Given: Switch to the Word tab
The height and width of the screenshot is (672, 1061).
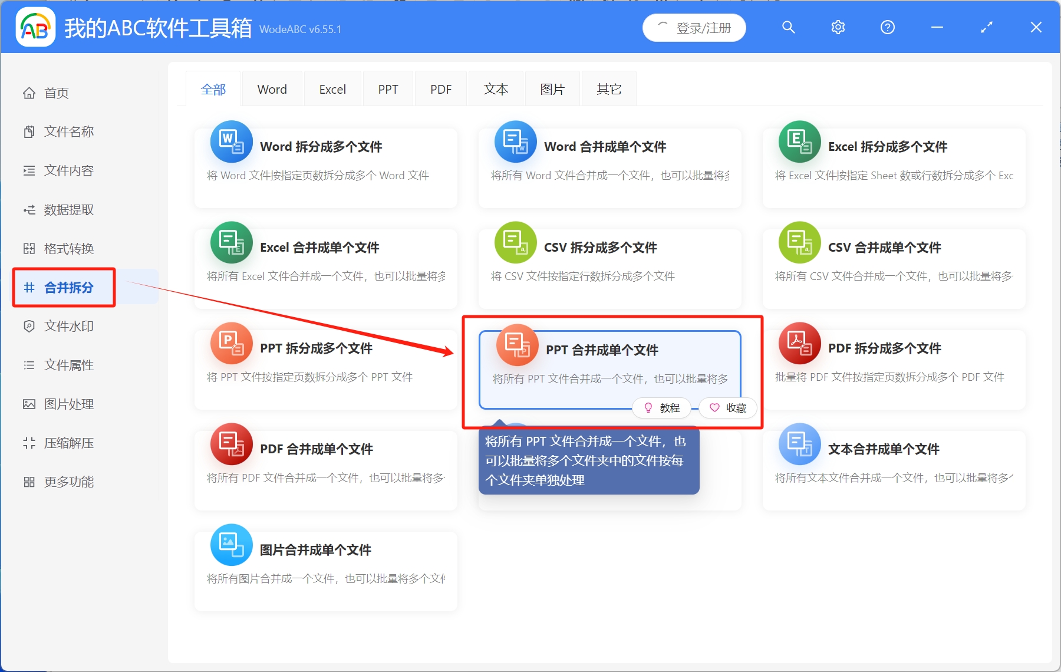Looking at the screenshot, I should pos(271,88).
